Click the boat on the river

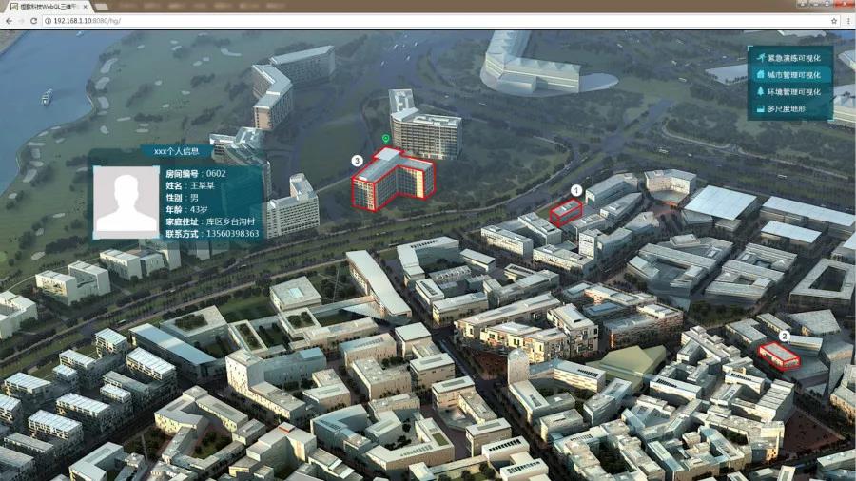47,97
